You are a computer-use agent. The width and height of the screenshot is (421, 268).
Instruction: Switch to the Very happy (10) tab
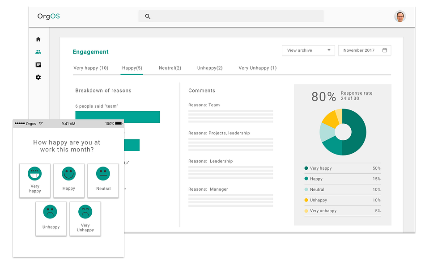[x=91, y=68]
